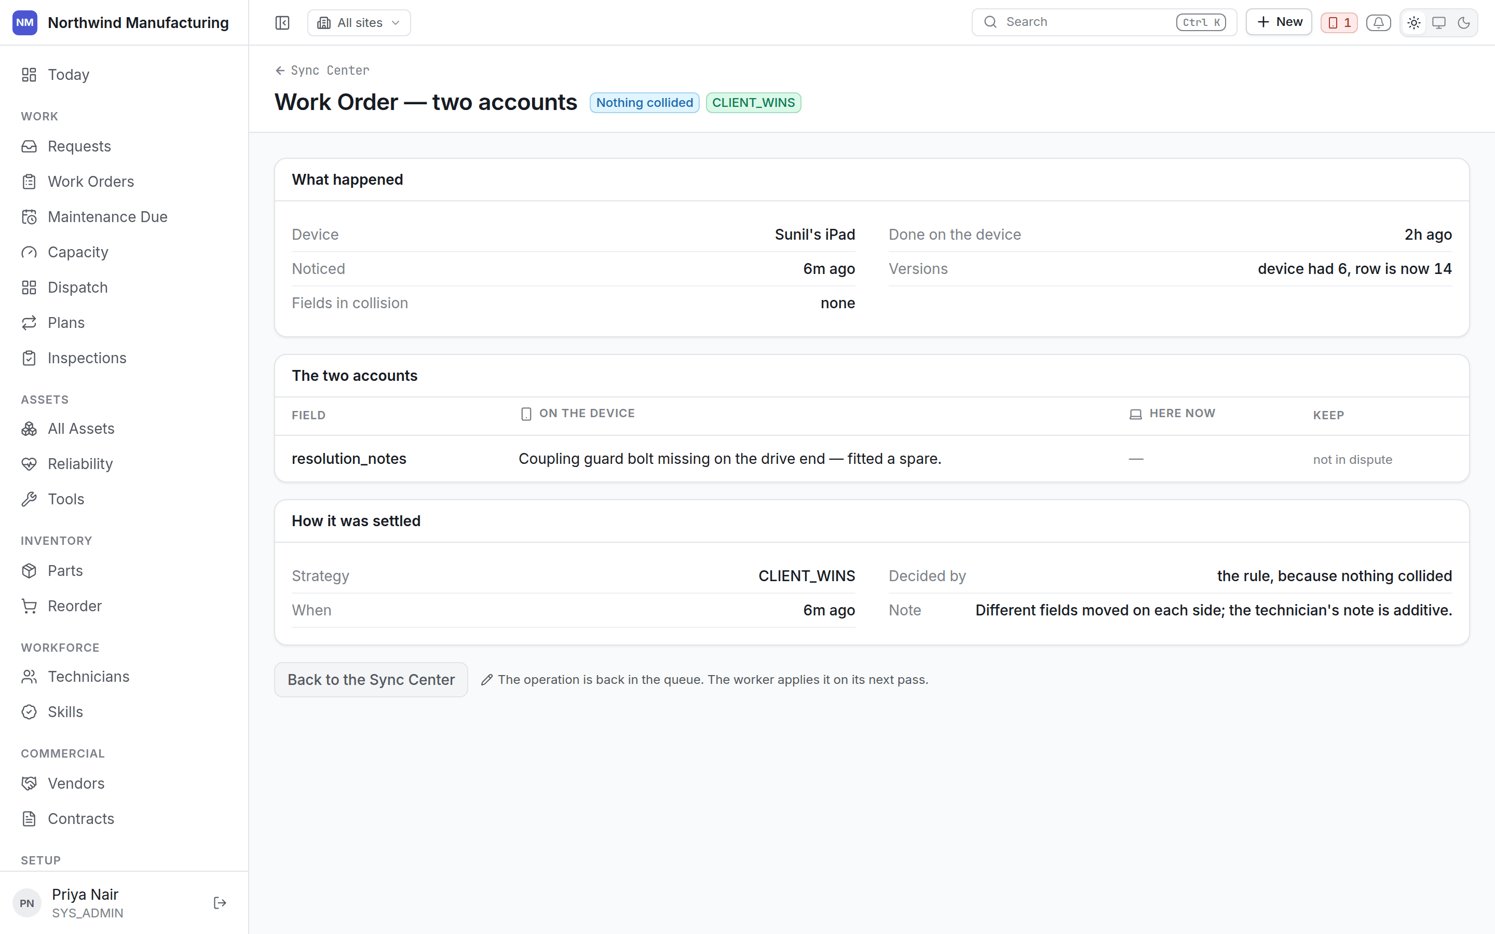1495x934 pixels.
Task: Switch to system theme monitor icon
Action: coord(1439,23)
